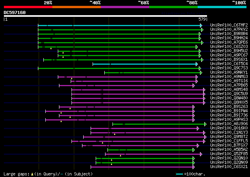Select the UniRef100_Q9C7S3 label

point(229,68)
